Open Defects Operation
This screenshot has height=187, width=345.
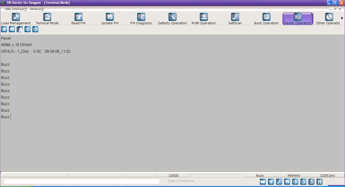tap(172, 19)
